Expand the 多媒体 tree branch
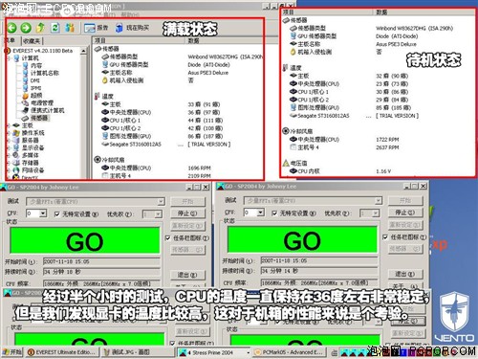This screenshot has width=478, height=359. coord(9,155)
